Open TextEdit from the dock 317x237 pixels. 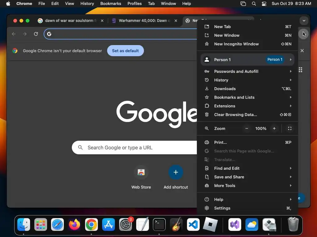[142, 224]
